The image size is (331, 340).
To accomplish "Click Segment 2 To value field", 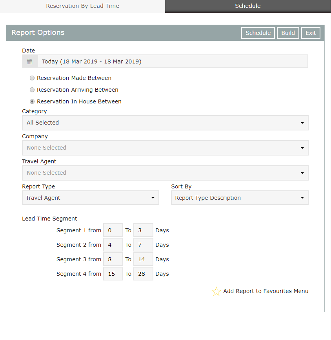I will click(143, 245).
